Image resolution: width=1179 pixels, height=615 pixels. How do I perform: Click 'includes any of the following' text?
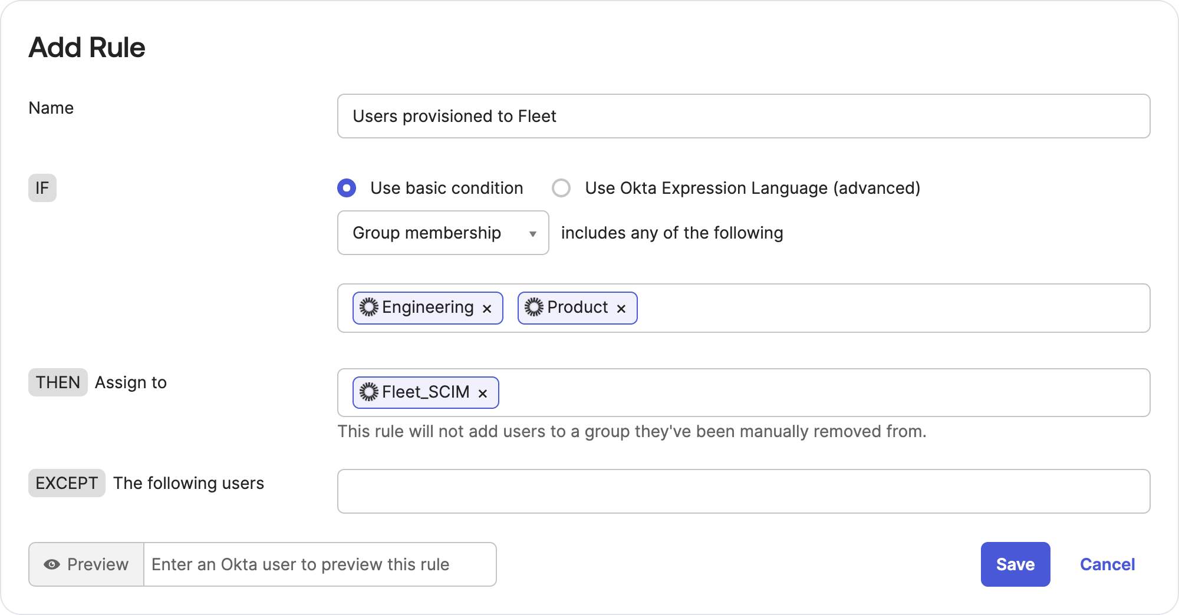coord(672,233)
